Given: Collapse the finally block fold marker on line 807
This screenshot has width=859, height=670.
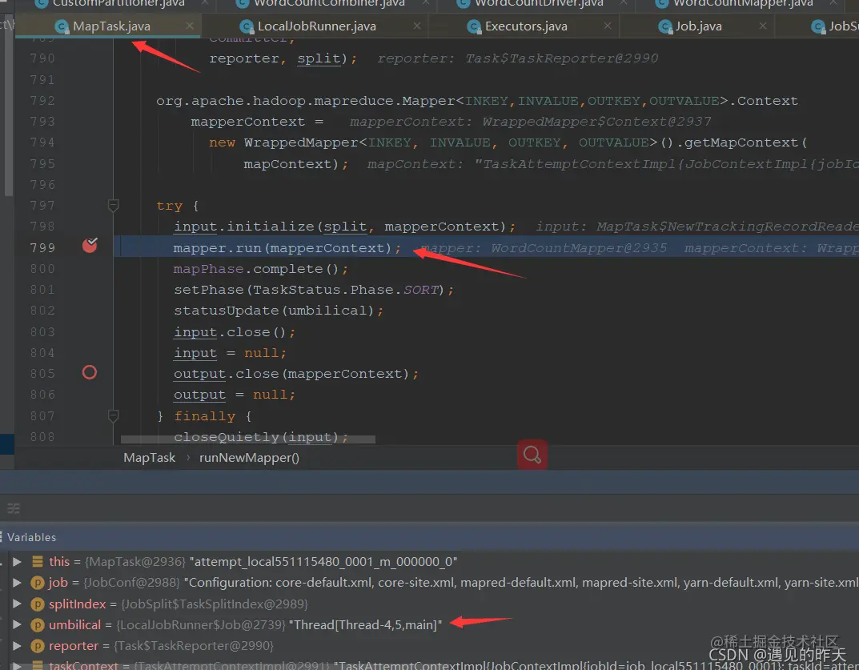Looking at the screenshot, I should (114, 415).
